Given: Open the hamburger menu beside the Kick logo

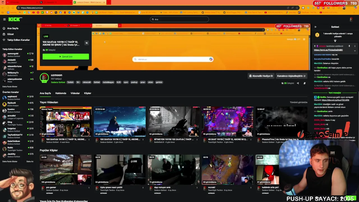Looking at the screenshot, I should click(x=4, y=19).
